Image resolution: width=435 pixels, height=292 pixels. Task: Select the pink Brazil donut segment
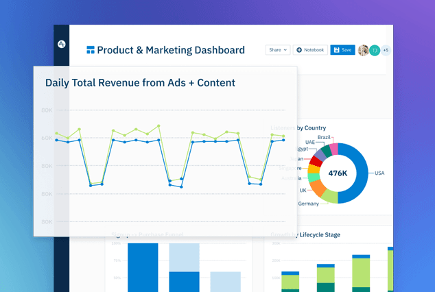334,148
